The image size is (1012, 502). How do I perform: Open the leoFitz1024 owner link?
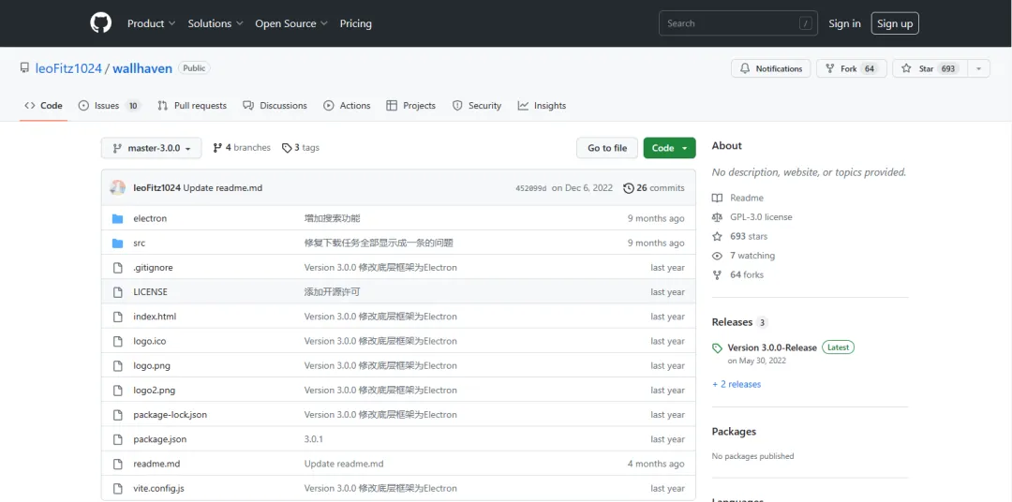click(69, 68)
